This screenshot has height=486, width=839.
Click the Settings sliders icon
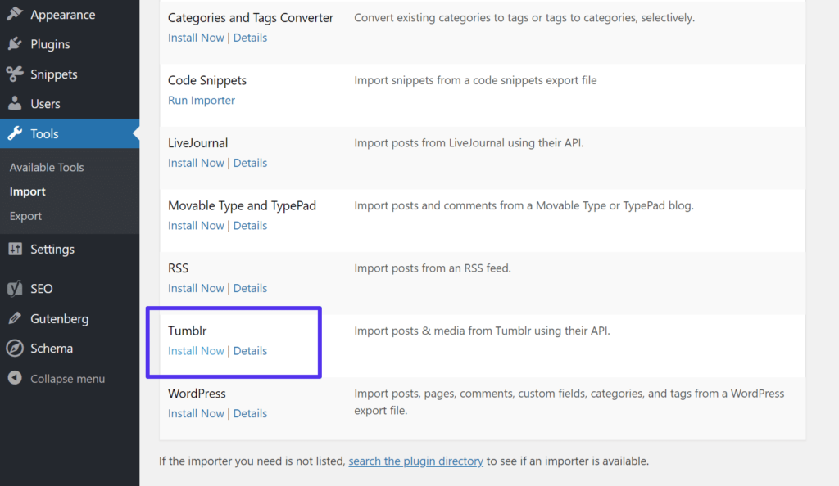[x=15, y=250]
